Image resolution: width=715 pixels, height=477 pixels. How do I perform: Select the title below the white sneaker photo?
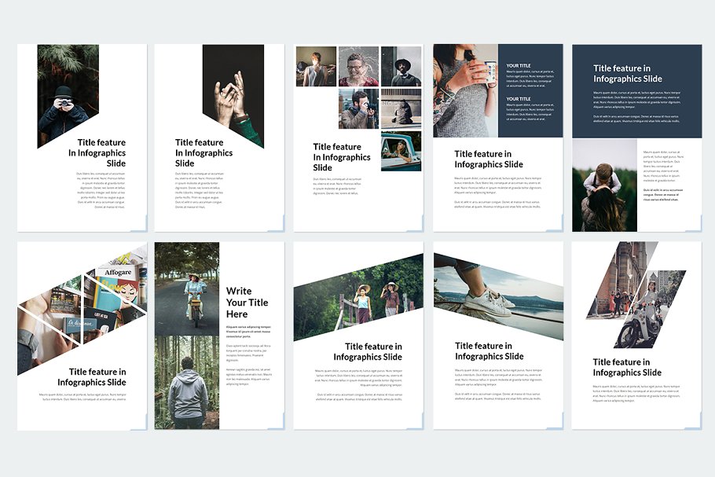click(x=489, y=351)
